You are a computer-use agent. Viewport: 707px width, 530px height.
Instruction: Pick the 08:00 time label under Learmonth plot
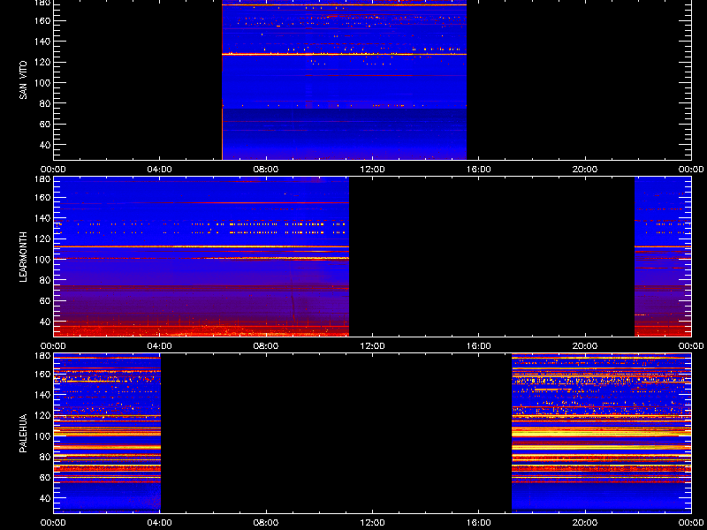(266, 346)
